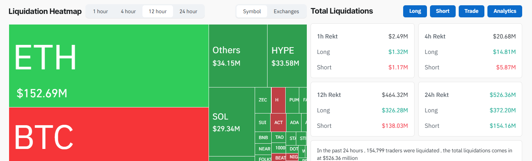The height and width of the screenshot is (161, 532).
Task: Select the Others $34.15M tile
Action: [238, 56]
